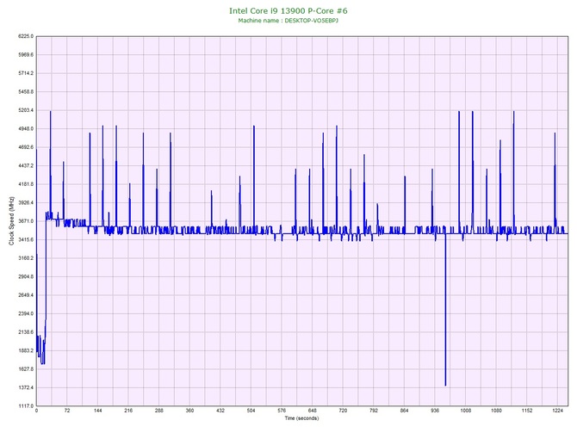Click the deep downward spike bottom near 1372 MHz

pos(445,385)
